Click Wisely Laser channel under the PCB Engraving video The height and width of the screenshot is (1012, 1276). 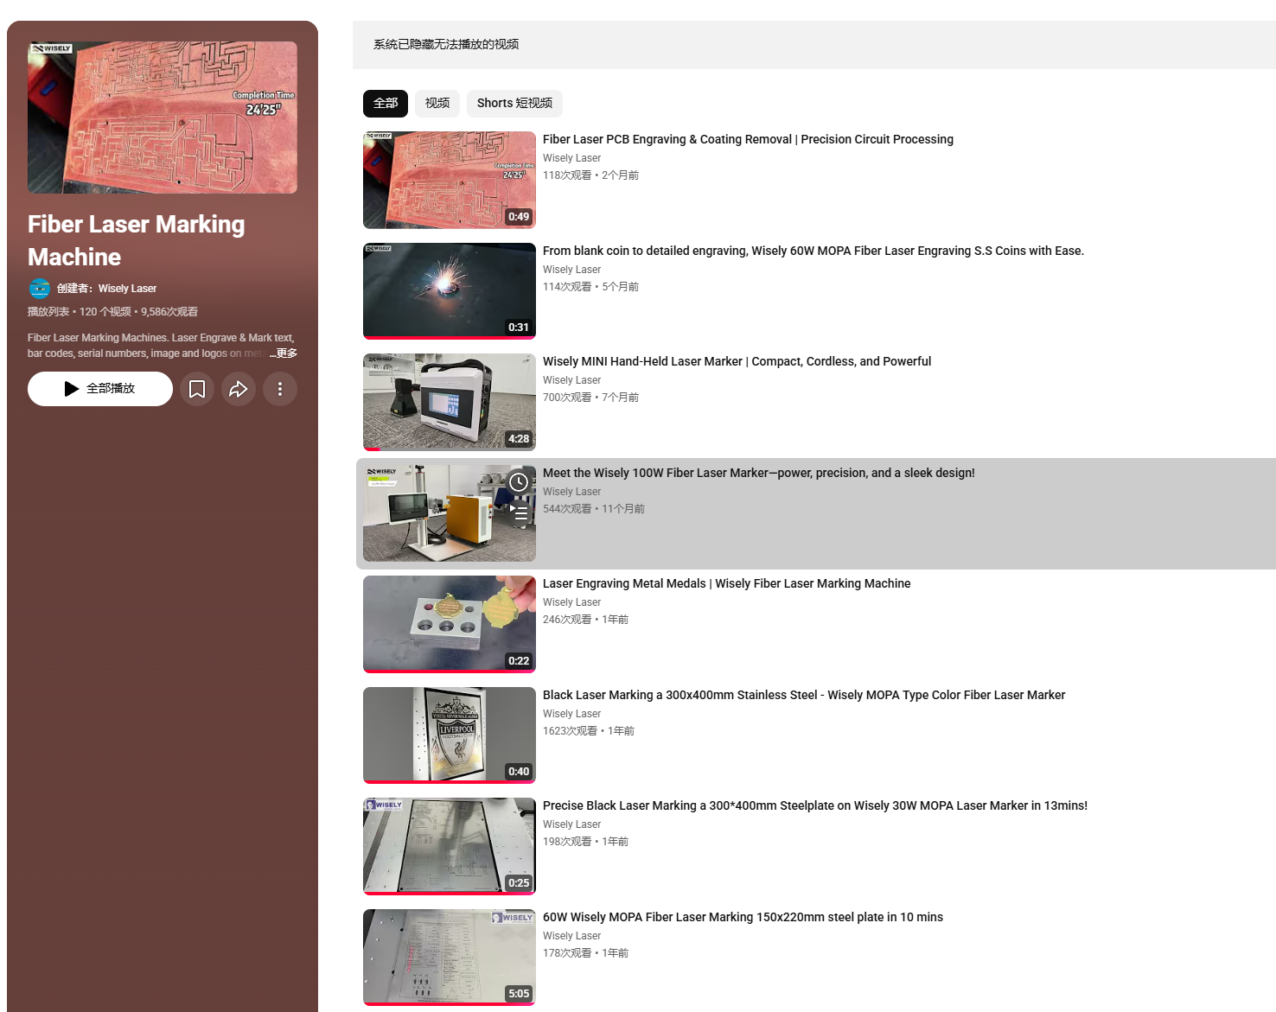571,158
